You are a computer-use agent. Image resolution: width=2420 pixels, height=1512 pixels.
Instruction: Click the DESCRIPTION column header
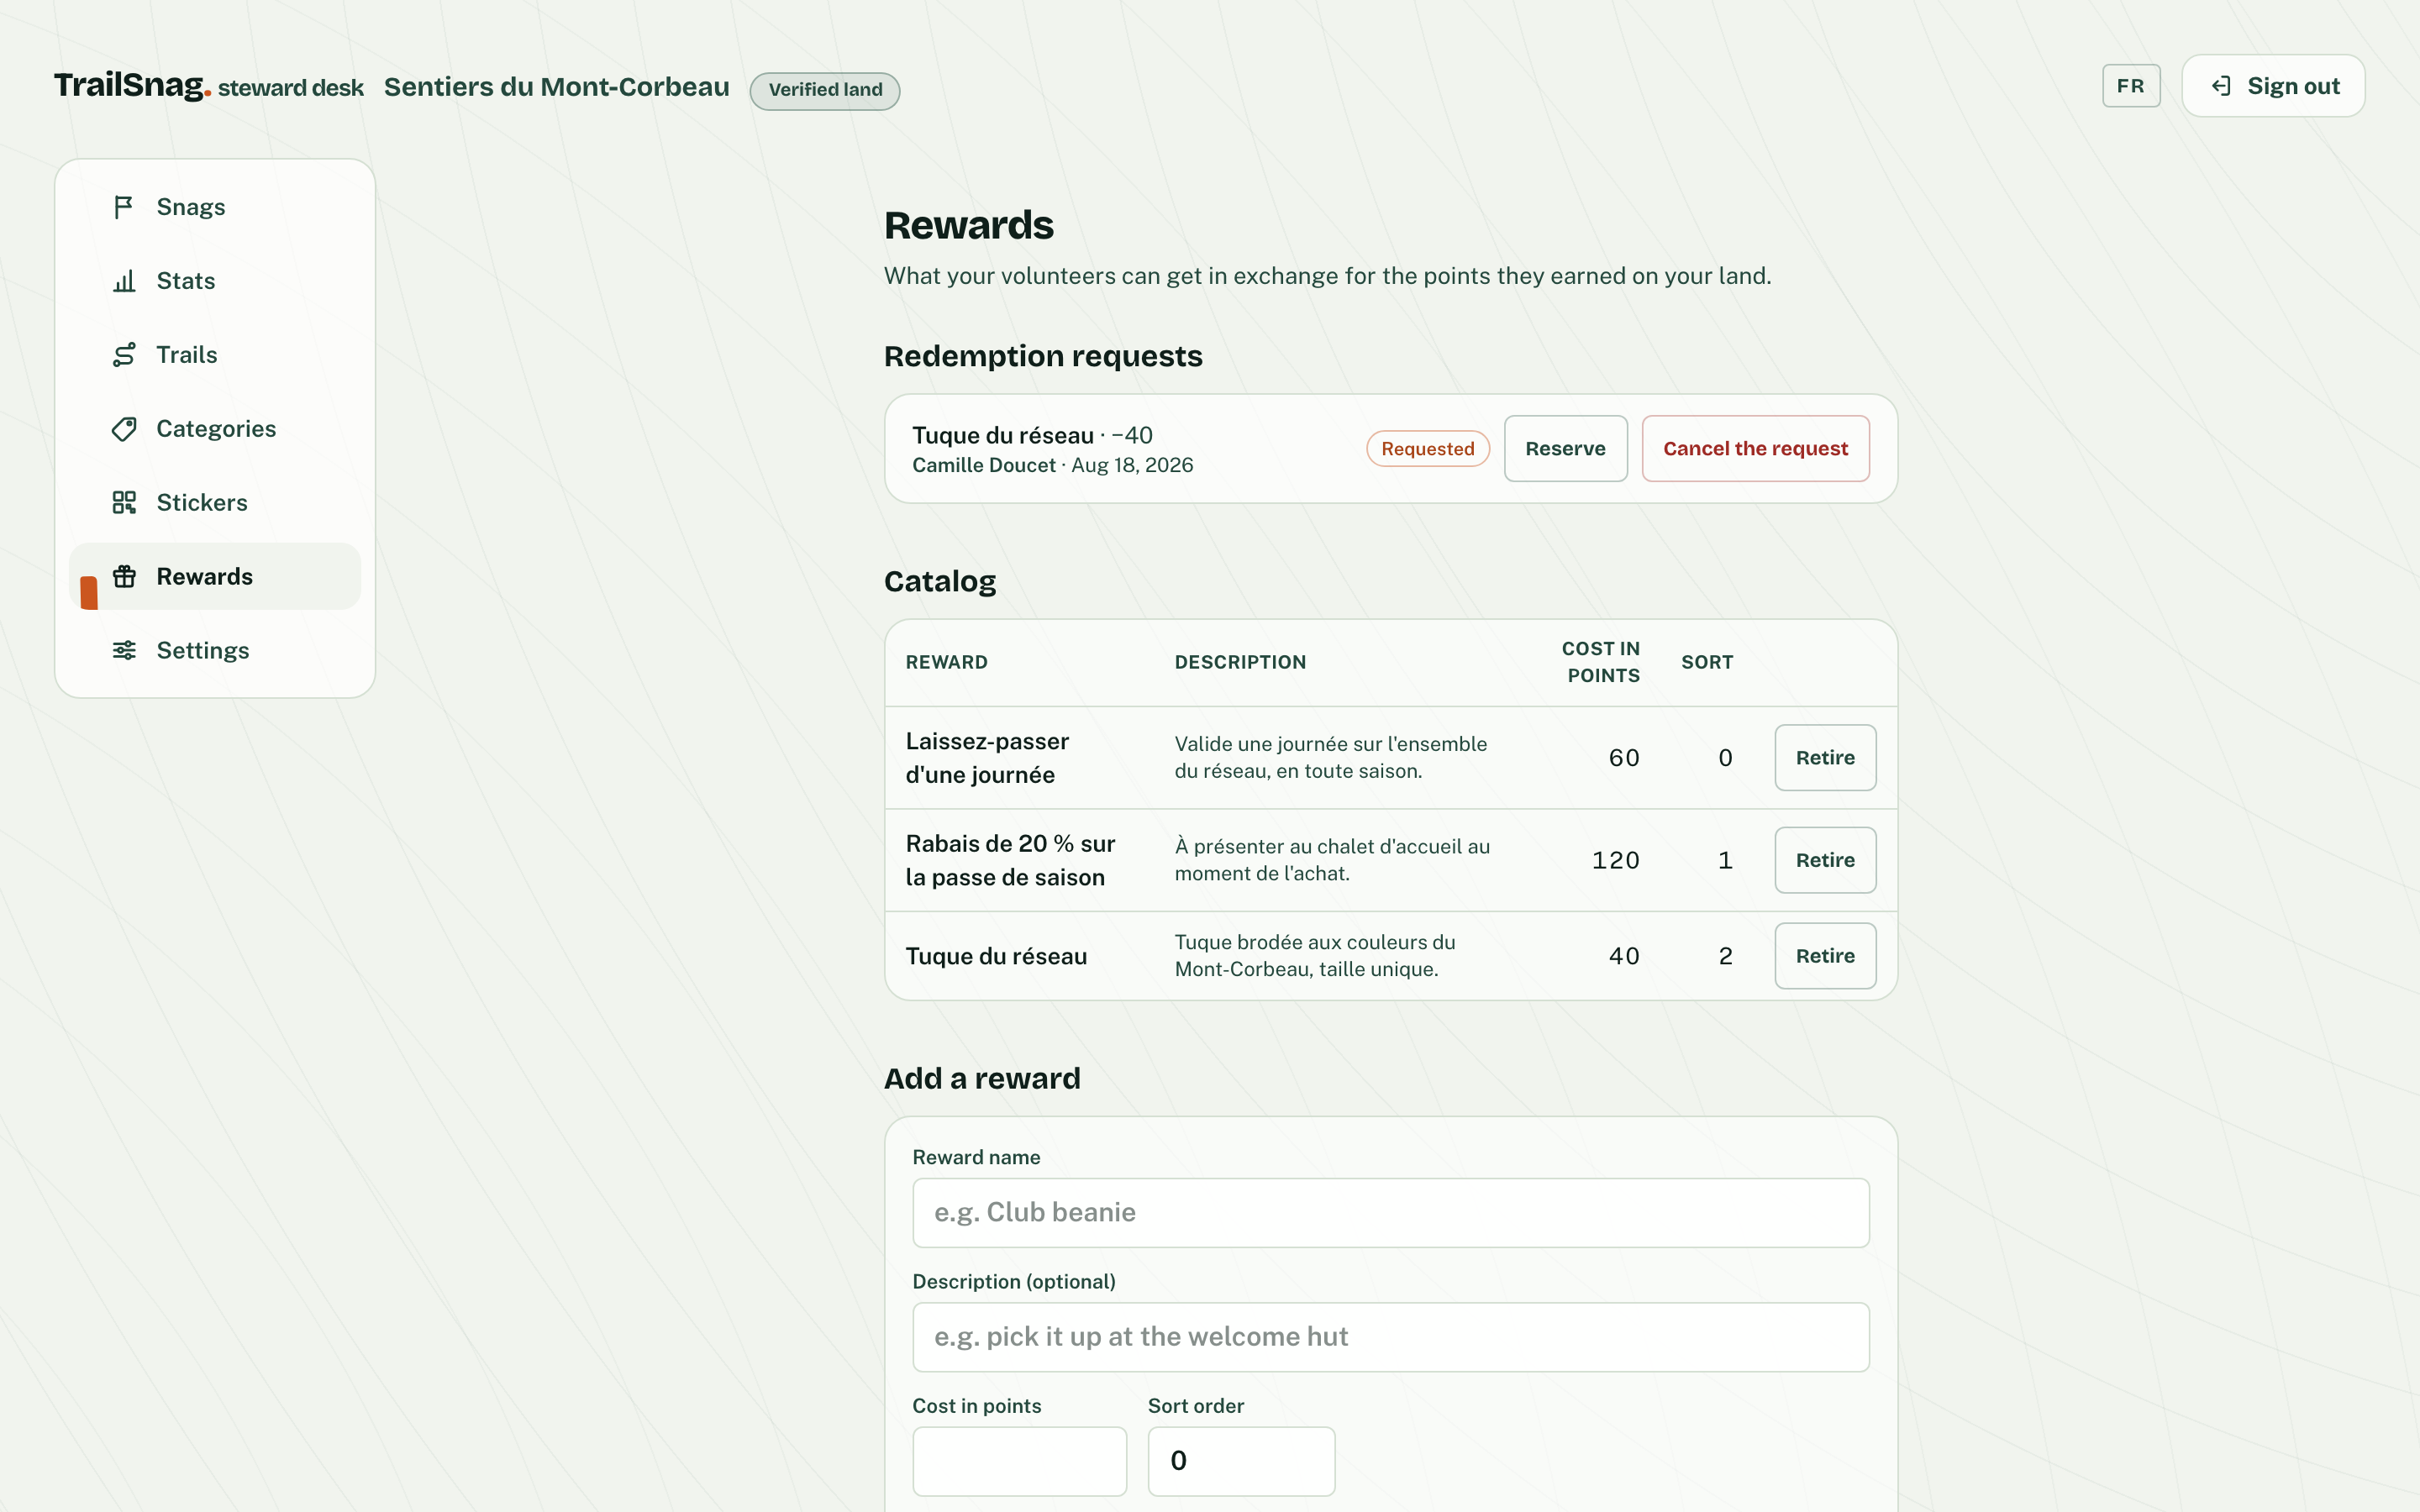[1240, 662]
